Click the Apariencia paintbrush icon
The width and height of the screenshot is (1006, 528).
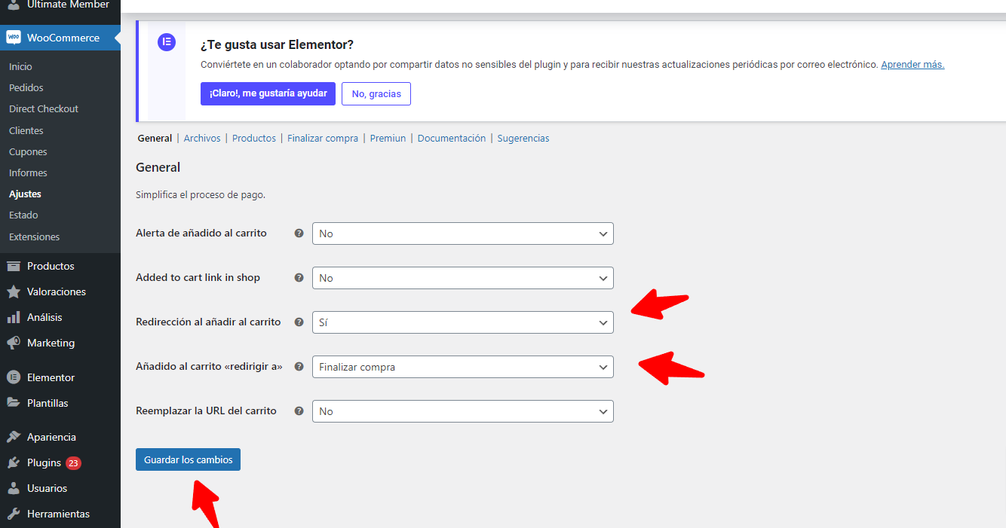(x=13, y=437)
